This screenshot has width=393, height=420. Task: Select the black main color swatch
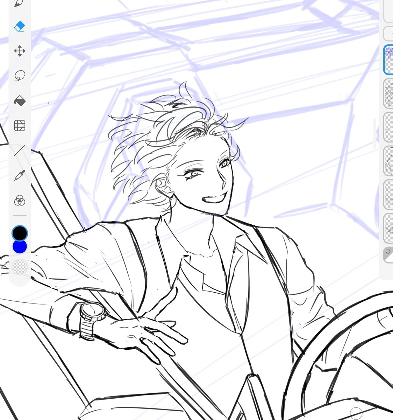coord(20,233)
